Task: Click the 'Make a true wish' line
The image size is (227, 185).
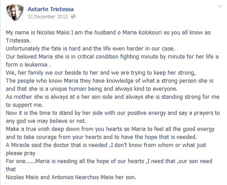Action: (x=110, y=129)
